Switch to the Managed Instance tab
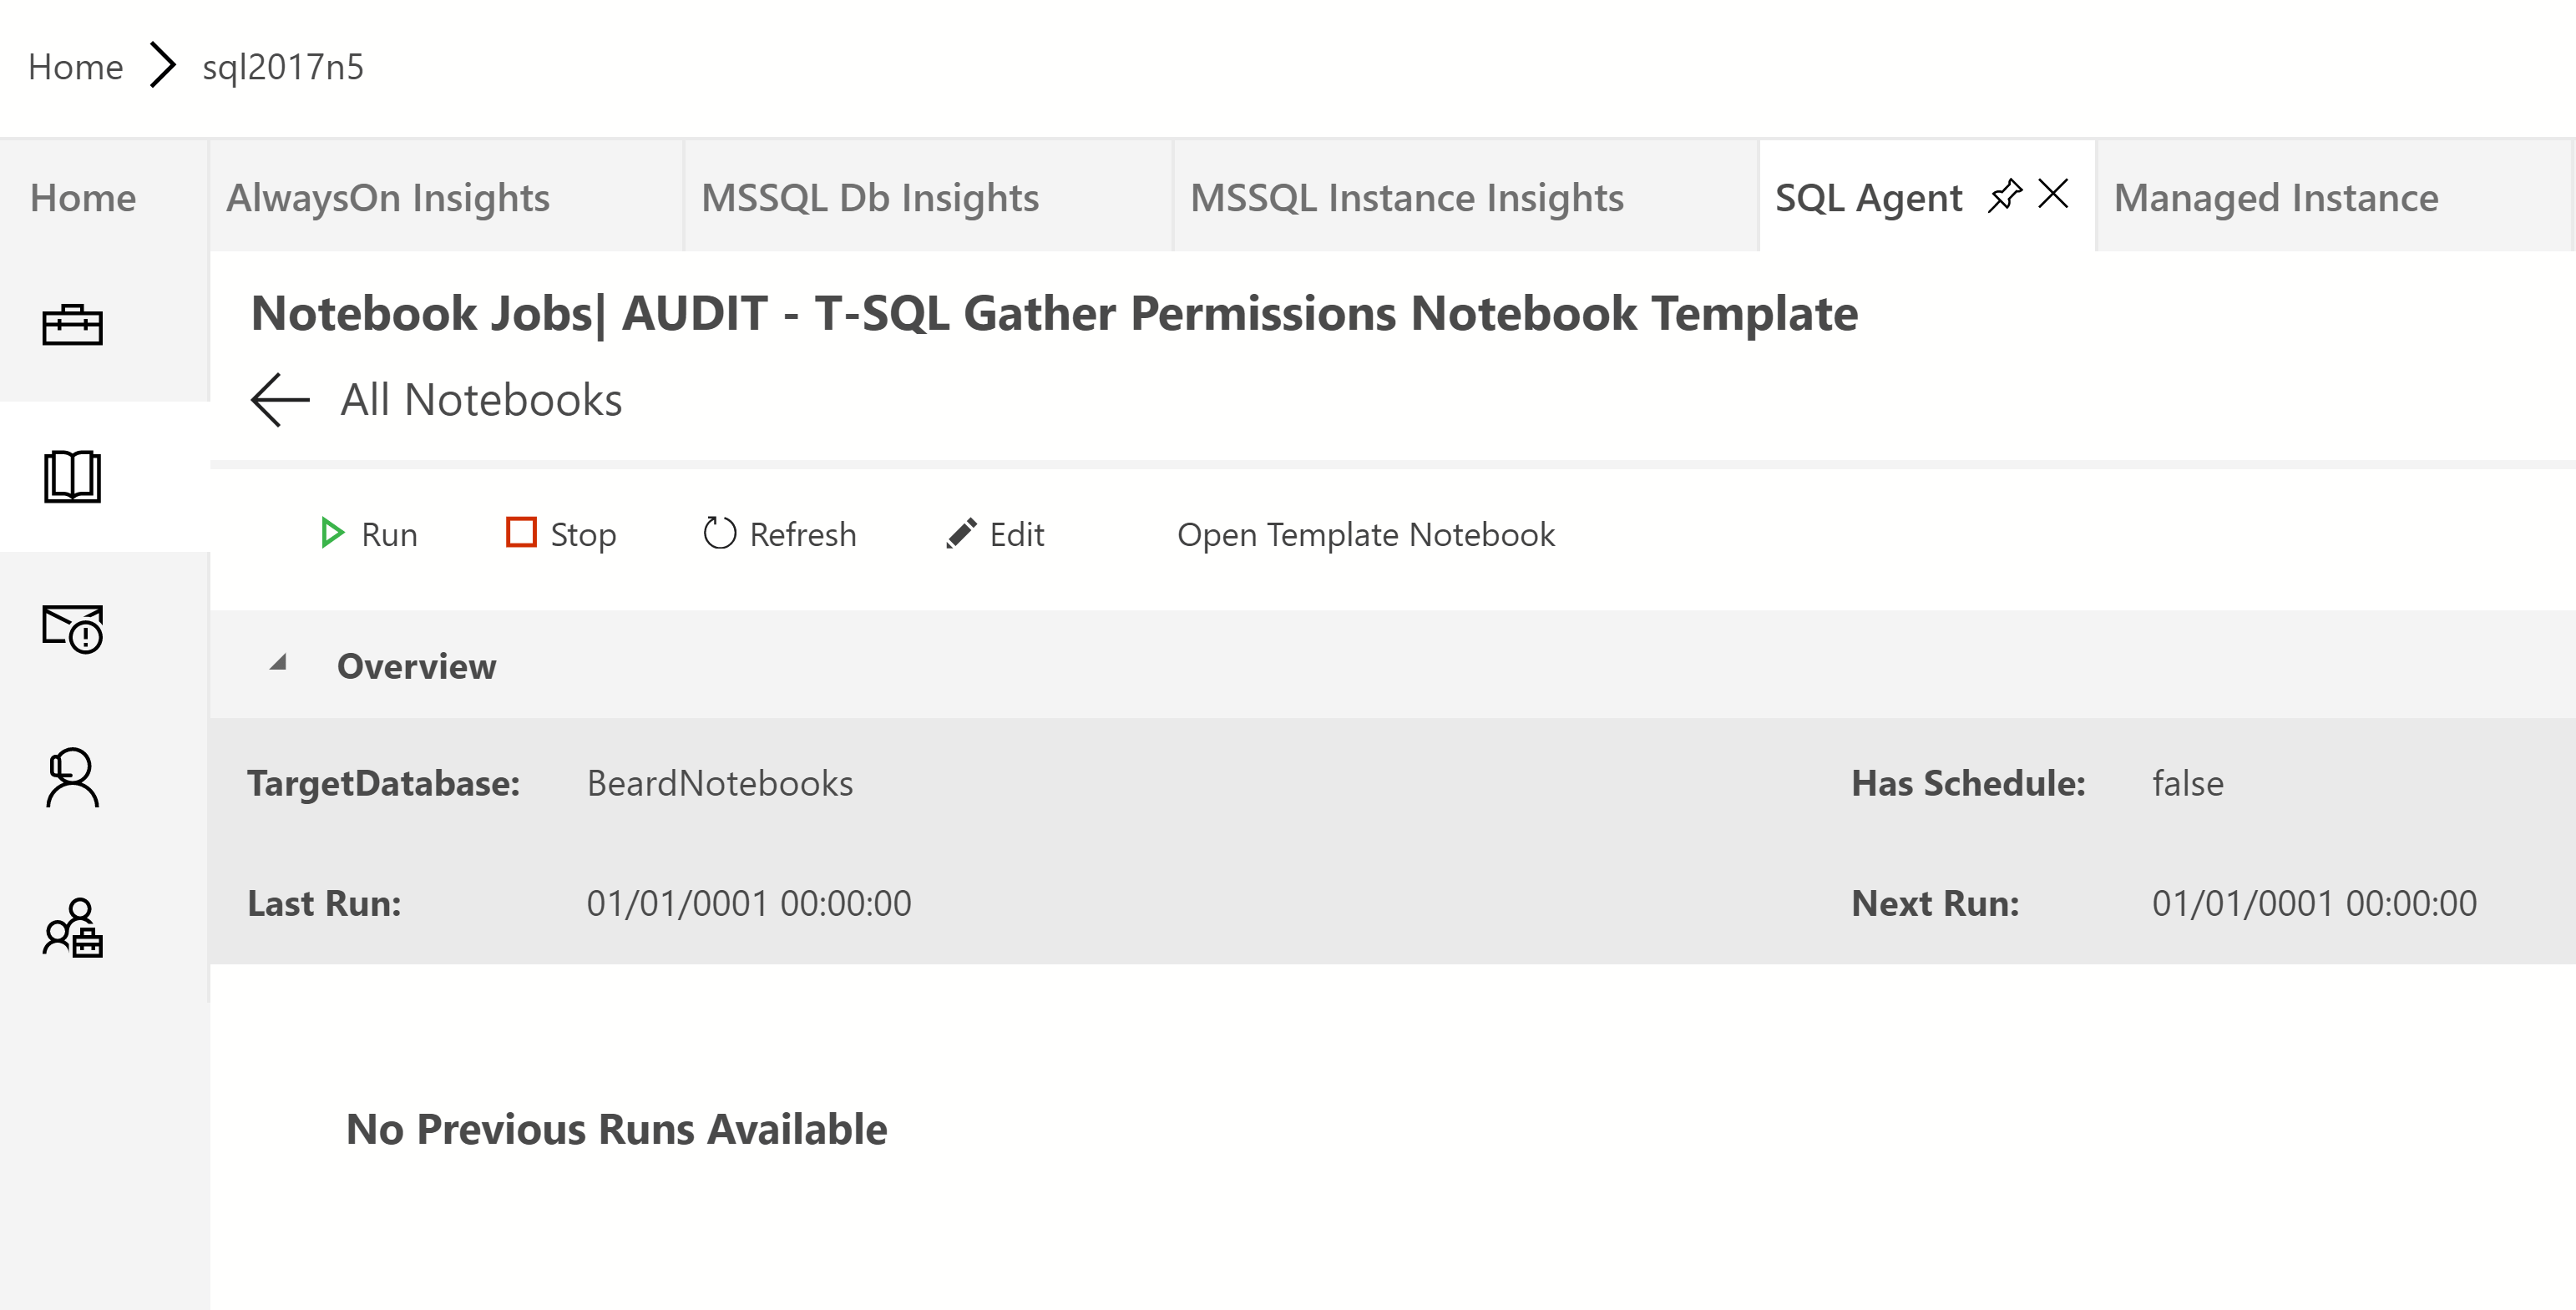 click(2275, 198)
